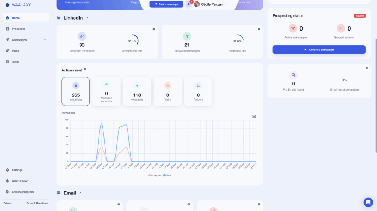Click the Pro Emails found icon
The width and height of the screenshot is (377, 211).
pyautogui.click(x=293, y=75)
